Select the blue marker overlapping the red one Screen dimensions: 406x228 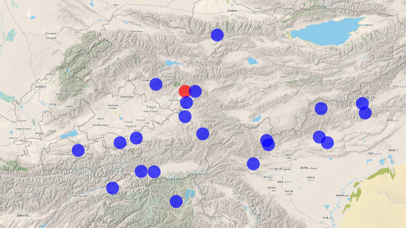[195, 91]
